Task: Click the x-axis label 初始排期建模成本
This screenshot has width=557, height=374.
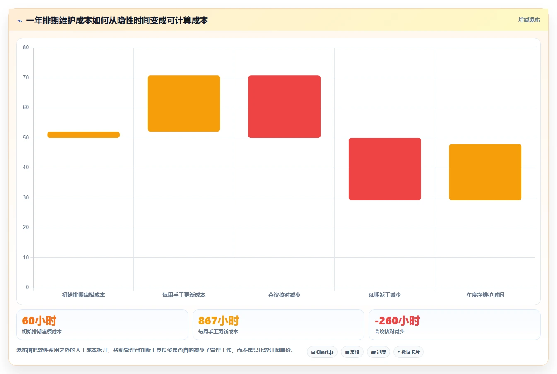Action: point(84,295)
